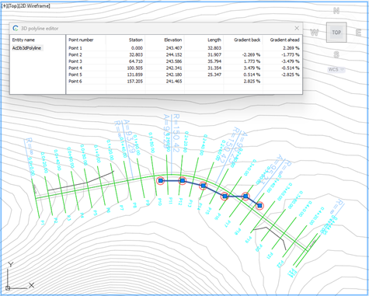
Task: Select the Point 4 row
Action: click(184, 68)
